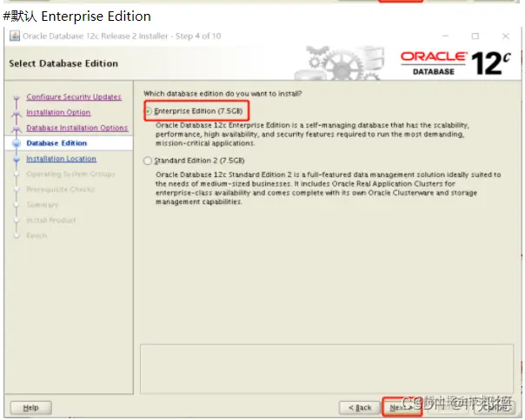
Task: Go to the Installation Location step
Action: (61, 159)
